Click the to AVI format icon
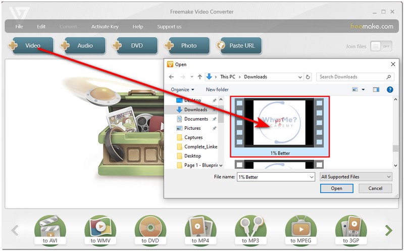 (x=50, y=229)
